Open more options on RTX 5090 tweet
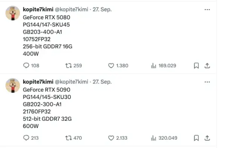The width and height of the screenshot is (226, 148). click(x=207, y=82)
